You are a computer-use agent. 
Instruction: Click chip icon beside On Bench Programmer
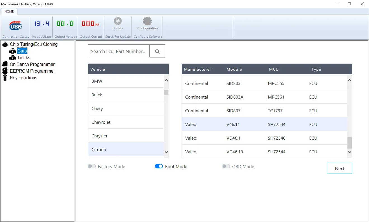5,64
